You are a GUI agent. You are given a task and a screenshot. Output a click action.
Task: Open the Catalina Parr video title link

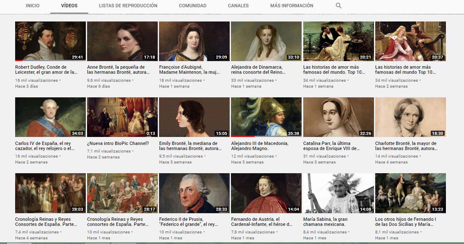click(x=331, y=146)
